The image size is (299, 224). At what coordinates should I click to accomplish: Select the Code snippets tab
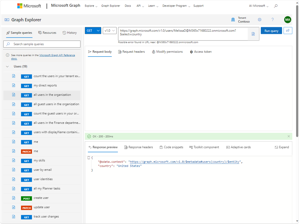[x=171, y=147]
